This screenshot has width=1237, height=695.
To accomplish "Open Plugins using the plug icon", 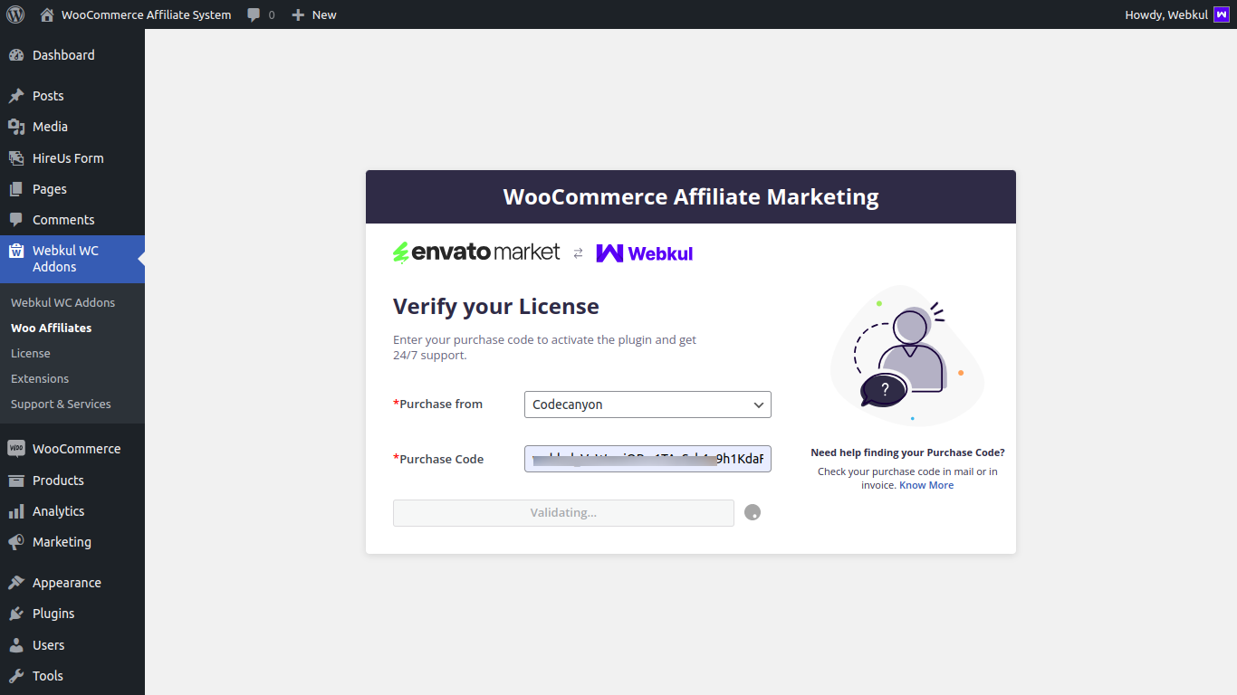I will 17,614.
